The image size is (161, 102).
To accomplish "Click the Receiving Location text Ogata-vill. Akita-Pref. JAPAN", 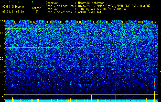I will point(100,6).
